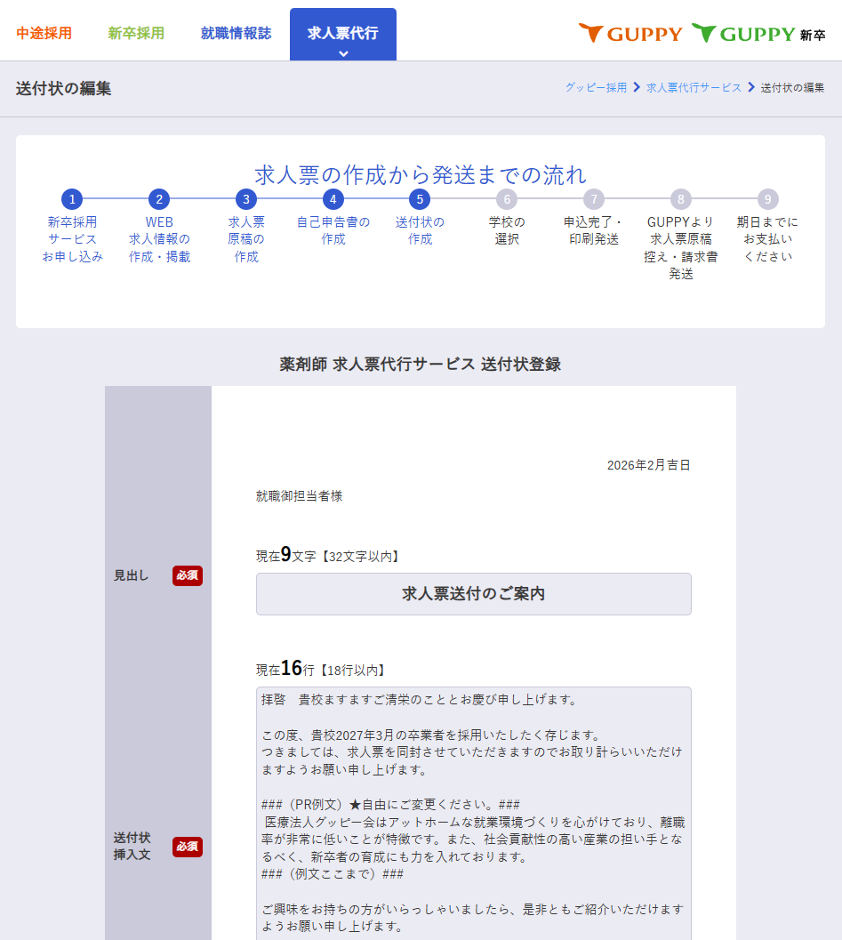Click the 求人票原稿の作成 step label
This screenshot has width=842, height=940.
pos(245,239)
